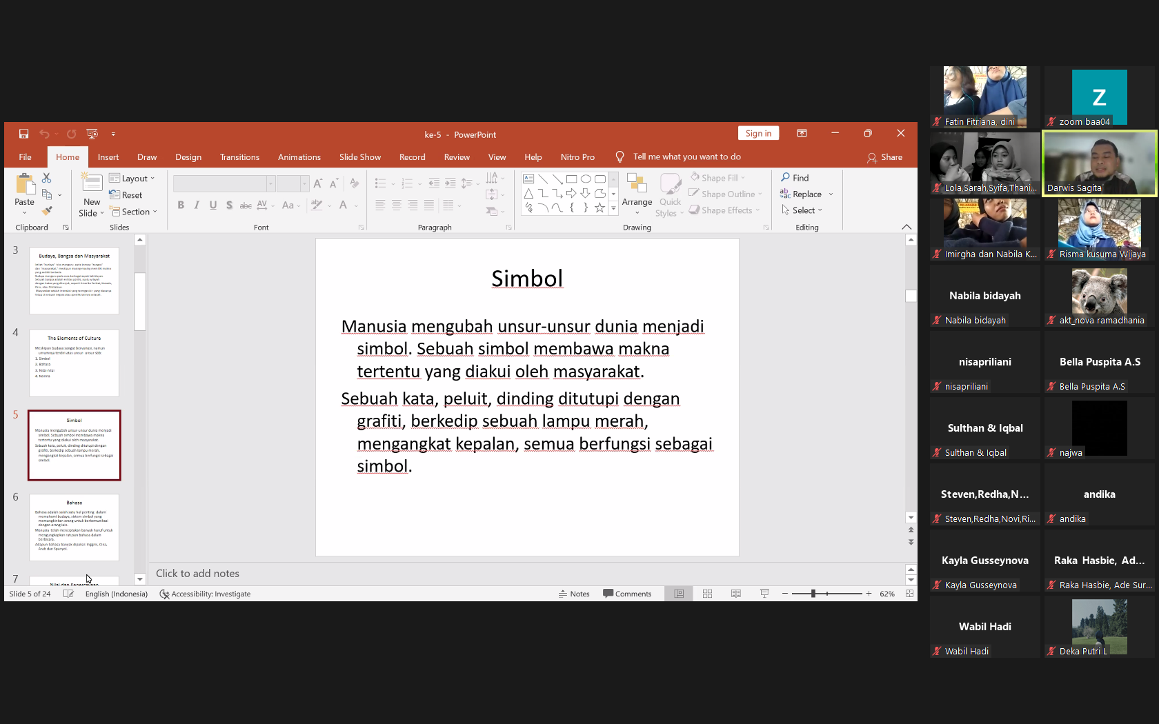Click the zoom out minus button
Screen dimensions: 1159x724
(x=785, y=594)
